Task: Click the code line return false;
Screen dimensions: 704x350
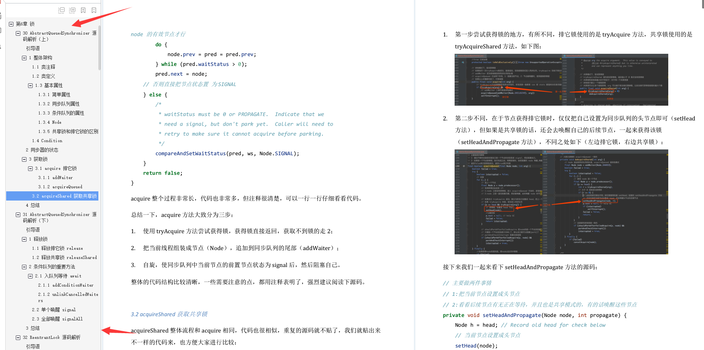Action: 163,173
